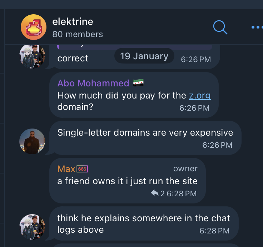
Task: Open Abo Mohammed's profile photo avatar
Action: pos(32,141)
